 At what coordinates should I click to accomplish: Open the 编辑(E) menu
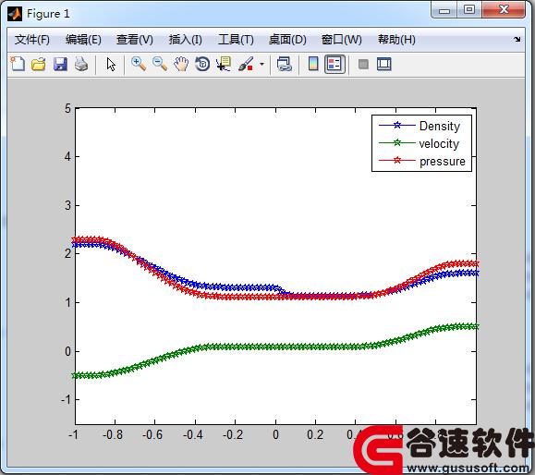pos(83,40)
